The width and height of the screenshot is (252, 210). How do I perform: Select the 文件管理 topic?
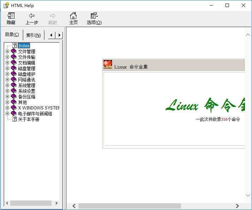coord(27,52)
